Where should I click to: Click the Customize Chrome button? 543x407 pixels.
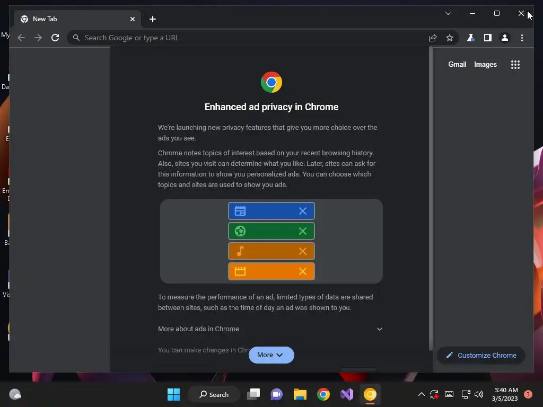click(481, 356)
